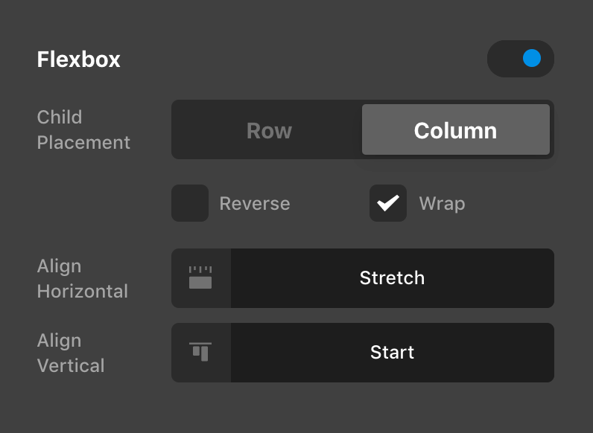Click the Start value text
Screen dimensions: 593x433
coord(392,353)
